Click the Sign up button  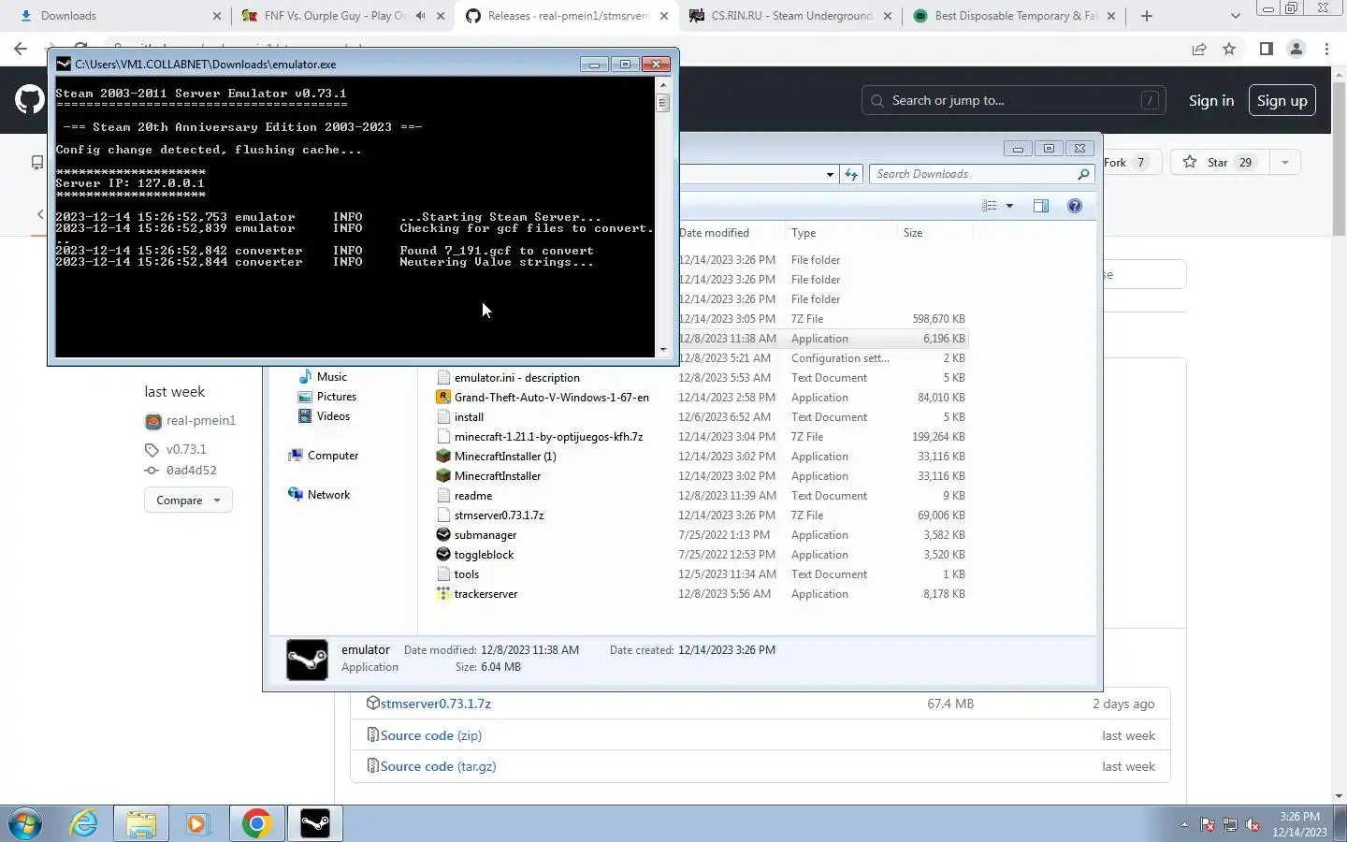[1282, 100]
